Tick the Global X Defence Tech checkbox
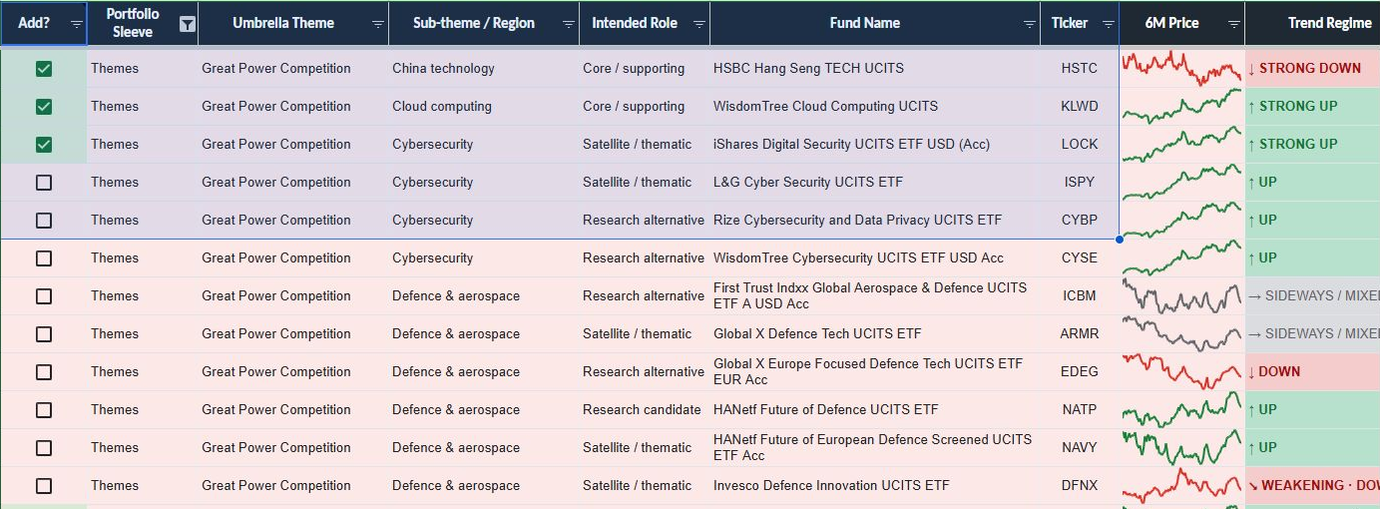Image resolution: width=1380 pixels, height=509 pixels. (44, 334)
